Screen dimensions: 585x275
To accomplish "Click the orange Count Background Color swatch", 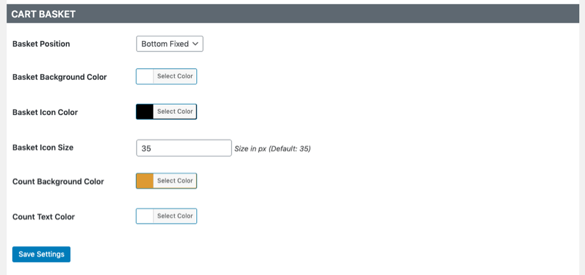I will point(145,181).
